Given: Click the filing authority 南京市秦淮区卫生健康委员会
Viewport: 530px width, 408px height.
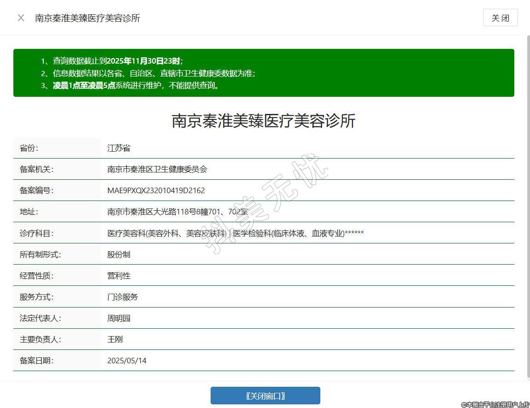Looking at the screenshot, I should pos(157,169).
